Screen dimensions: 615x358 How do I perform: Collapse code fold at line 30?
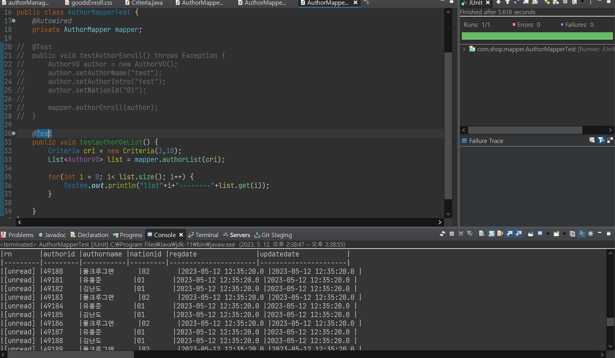[x=14, y=134]
